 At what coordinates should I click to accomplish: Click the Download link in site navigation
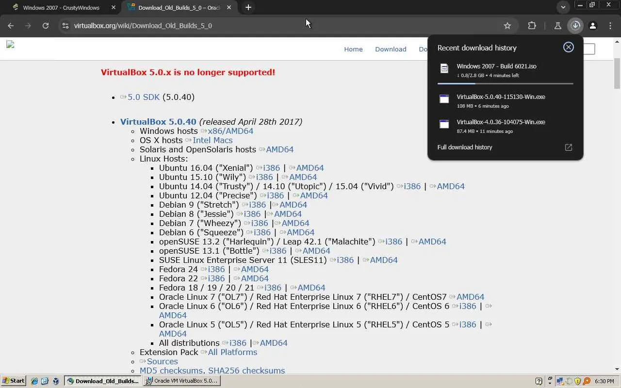(x=391, y=49)
